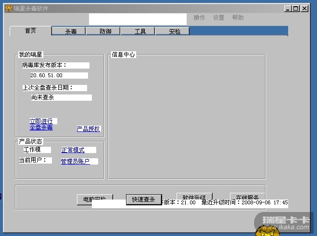Open the 防御 tab

pyautogui.click(x=103, y=32)
